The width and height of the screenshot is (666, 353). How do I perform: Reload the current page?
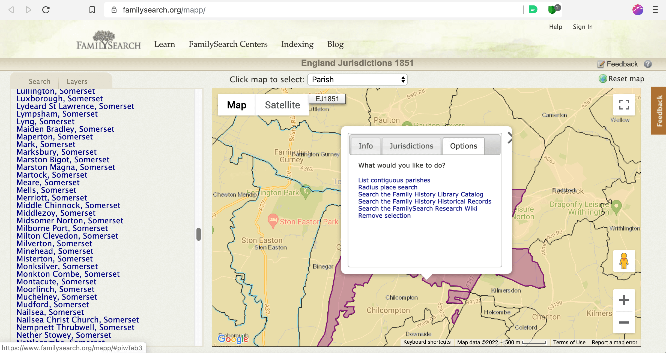46,10
